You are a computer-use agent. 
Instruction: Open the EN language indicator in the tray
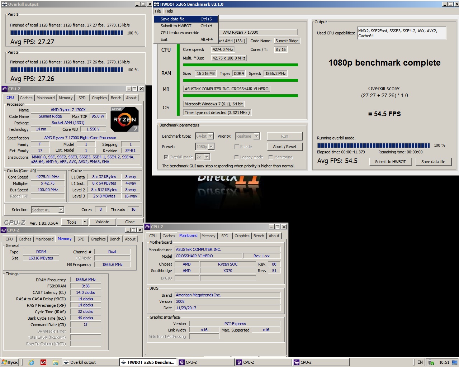point(420,362)
